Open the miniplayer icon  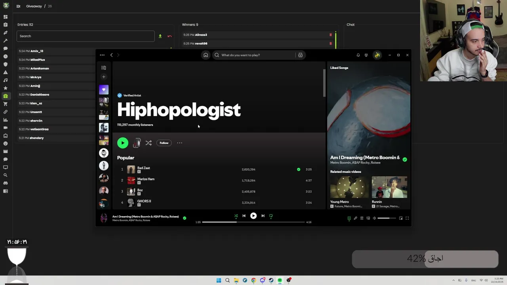click(401, 218)
